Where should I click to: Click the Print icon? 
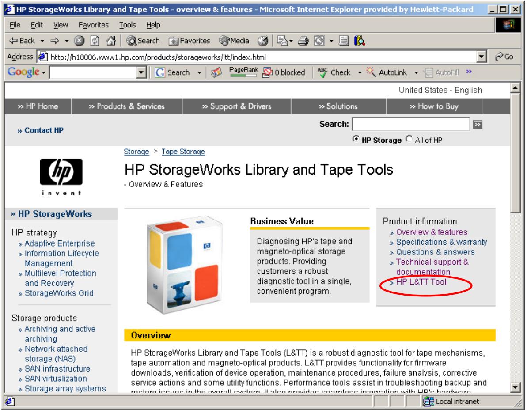tap(303, 41)
